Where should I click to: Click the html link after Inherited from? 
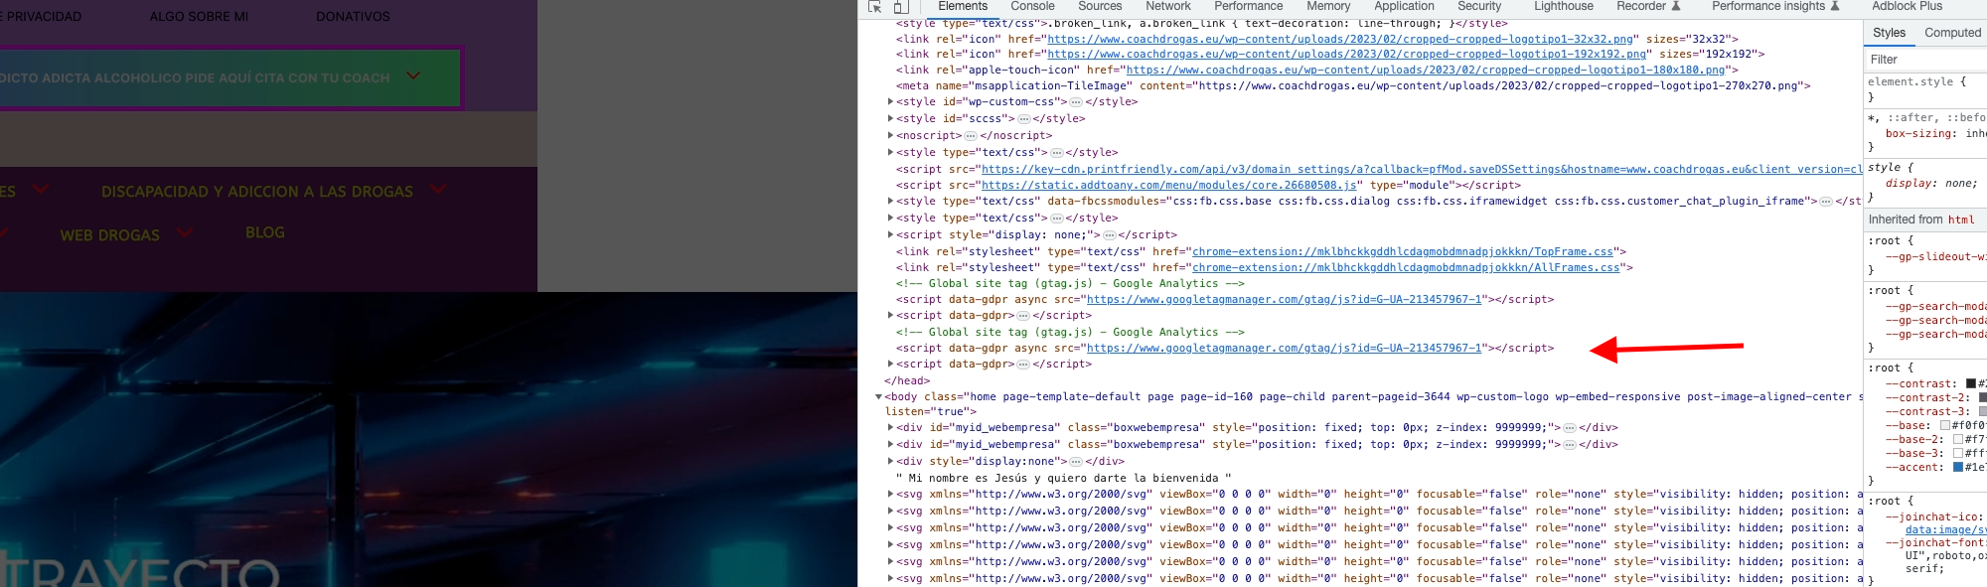tap(1961, 220)
